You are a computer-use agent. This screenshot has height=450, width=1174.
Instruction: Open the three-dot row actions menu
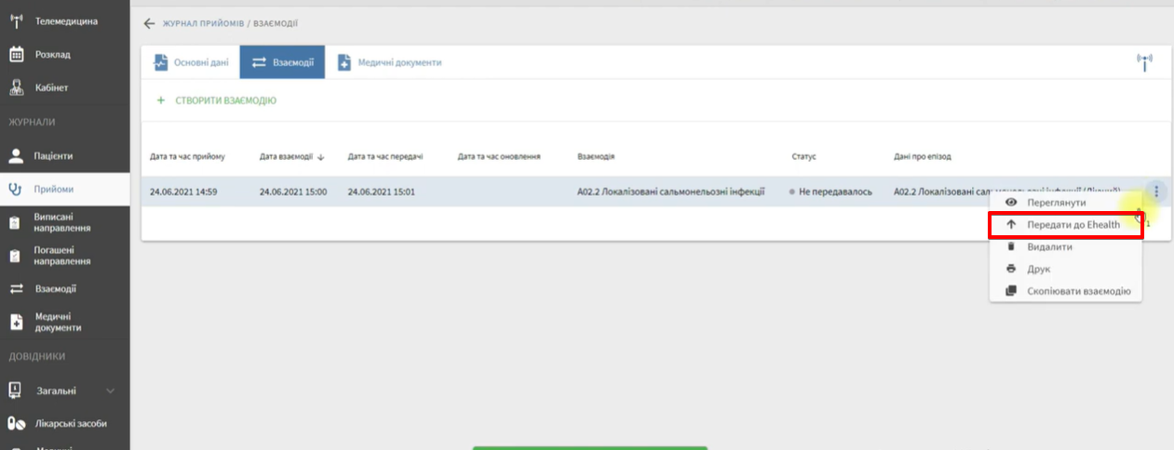click(x=1156, y=192)
